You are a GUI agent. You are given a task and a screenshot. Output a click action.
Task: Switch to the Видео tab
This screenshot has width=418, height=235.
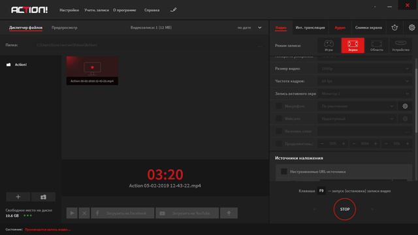click(x=281, y=27)
